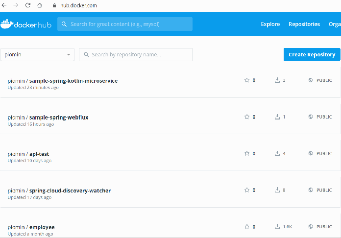Click magnifier icon in top search bar

(64, 24)
